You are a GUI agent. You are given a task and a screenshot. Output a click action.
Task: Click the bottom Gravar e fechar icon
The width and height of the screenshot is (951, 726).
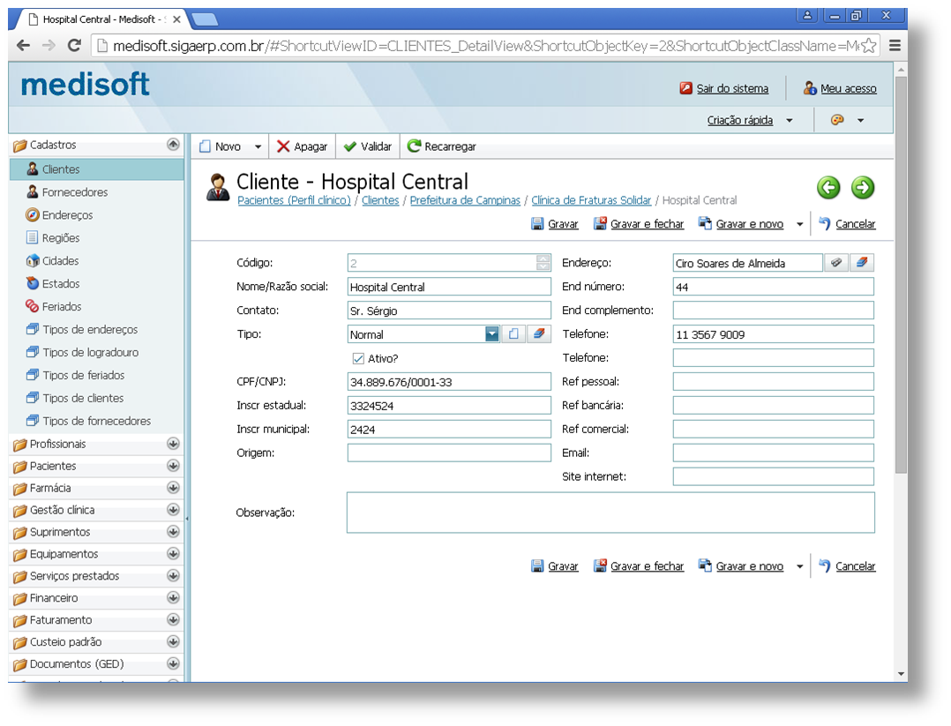[600, 565]
